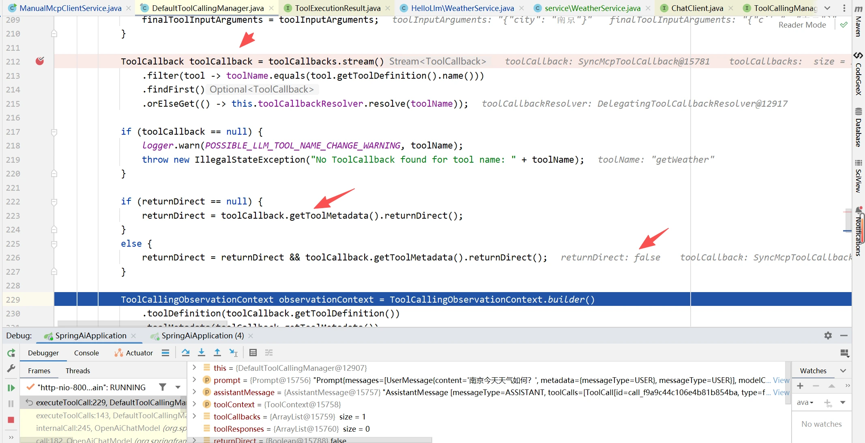Open the debugger layout settings icon
The width and height of the screenshot is (865, 443).
(845, 353)
